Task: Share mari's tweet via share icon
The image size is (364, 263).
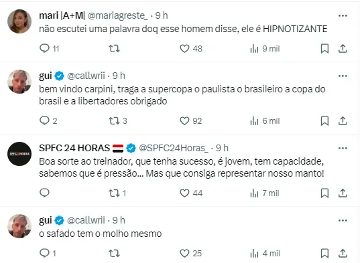Action: (343, 49)
